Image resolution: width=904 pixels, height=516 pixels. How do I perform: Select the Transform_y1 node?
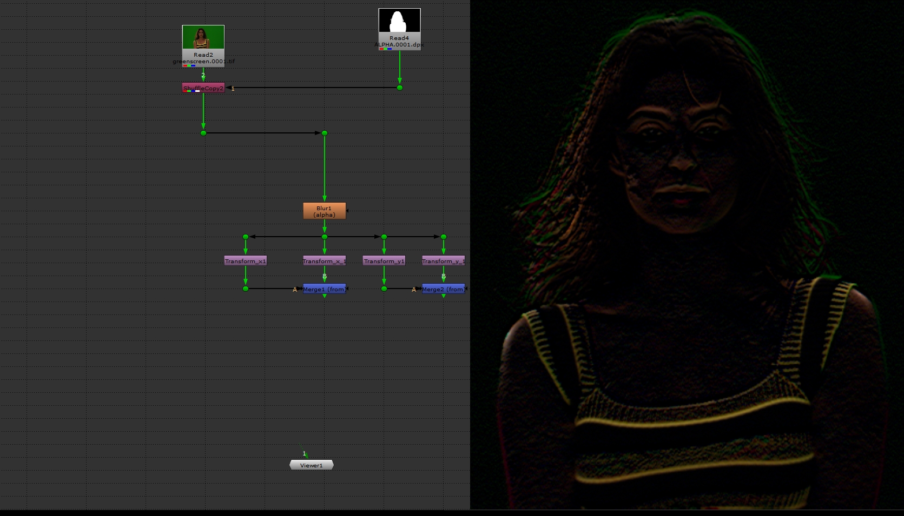384,261
